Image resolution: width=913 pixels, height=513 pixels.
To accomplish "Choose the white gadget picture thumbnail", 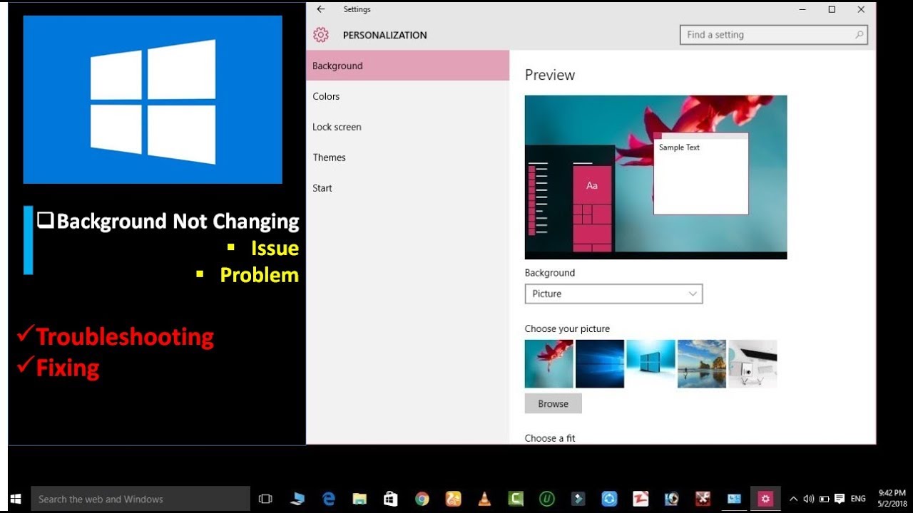I will [753, 363].
